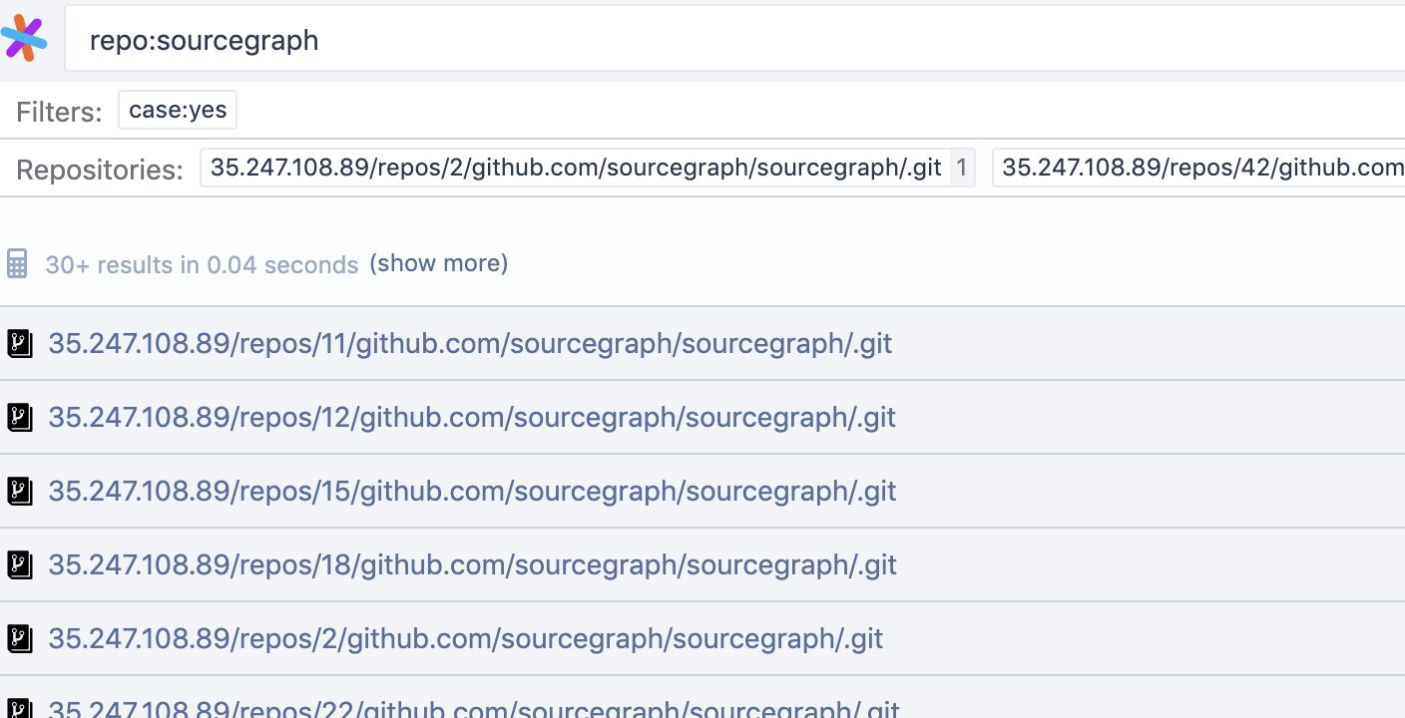Select the repos/42 repository filter chip
Viewport: 1405px width, 718px height.
1198,168
